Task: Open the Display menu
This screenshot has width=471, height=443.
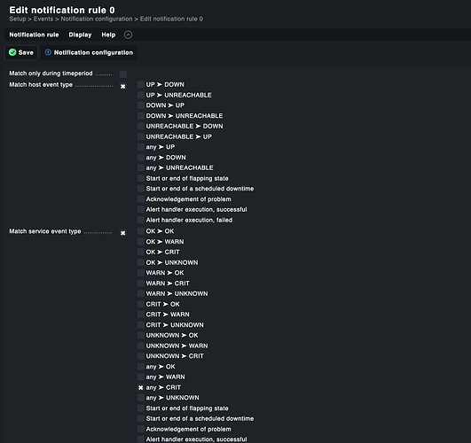Action: pyautogui.click(x=80, y=35)
